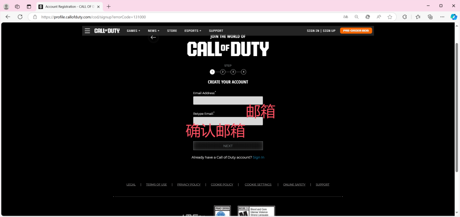Reload the current page
The height and width of the screenshot is (217, 460).
coord(20,17)
